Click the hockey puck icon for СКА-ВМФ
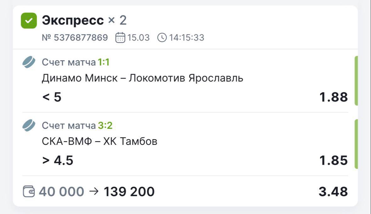This screenshot has height=214, width=371. click(x=29, y=126)
